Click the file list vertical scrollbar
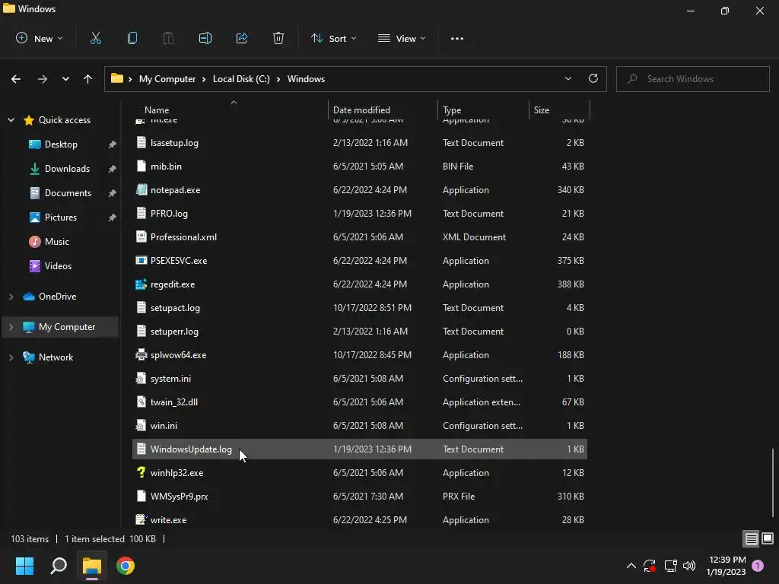This screenshot has height=584, width=779. click(x=773, y=481)
